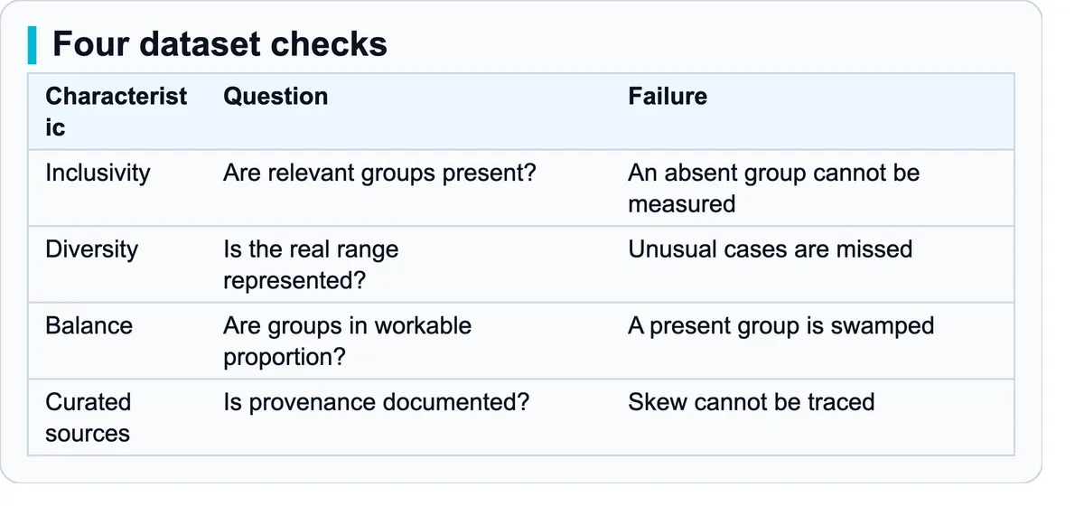
Task: Click 'Are relevant groups present?' cell
Action: (x=379, y=173)
